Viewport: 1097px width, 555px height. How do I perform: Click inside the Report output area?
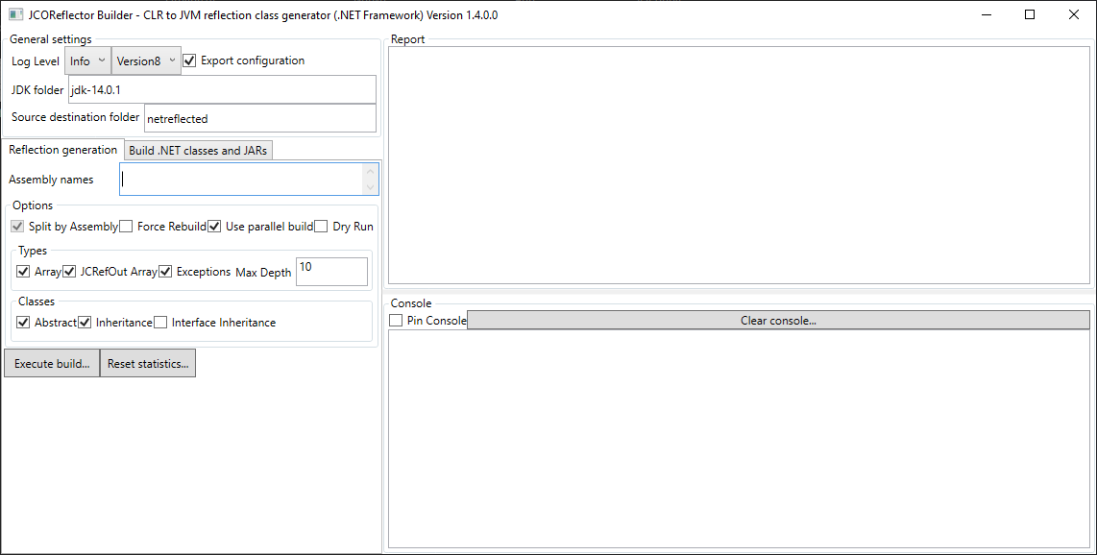739,165
